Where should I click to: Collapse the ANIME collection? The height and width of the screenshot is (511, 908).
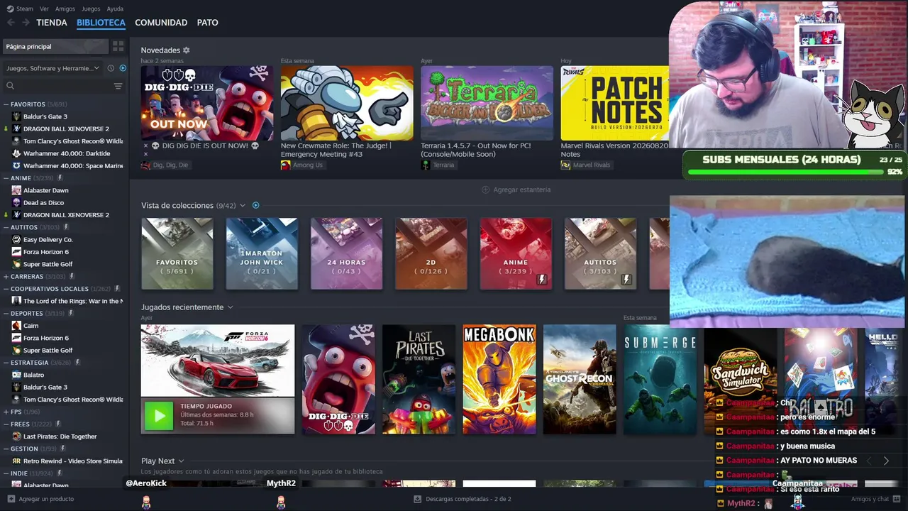click(6, 178)
